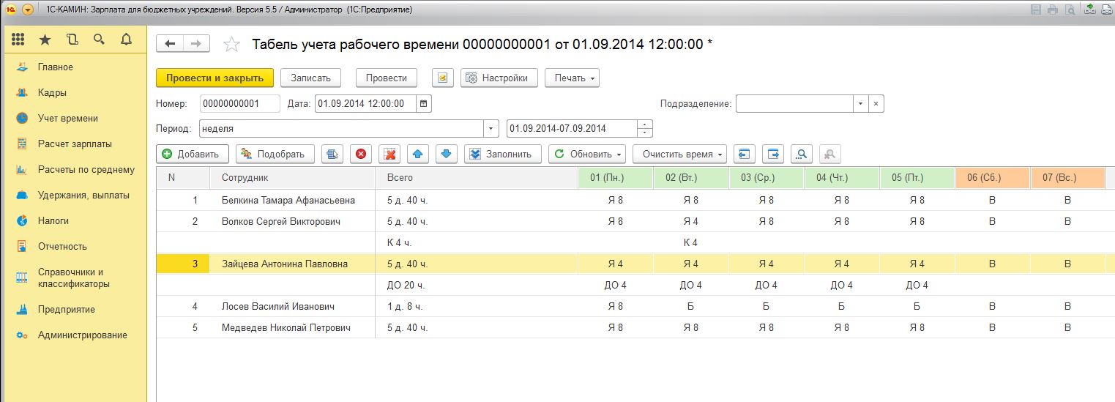Open the calendar picker for Дата field
1115x402 pixels.
pos(424,104)
